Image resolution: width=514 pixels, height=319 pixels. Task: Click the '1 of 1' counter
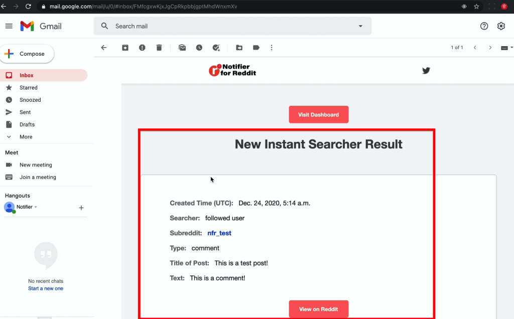[x=457, y=48]
